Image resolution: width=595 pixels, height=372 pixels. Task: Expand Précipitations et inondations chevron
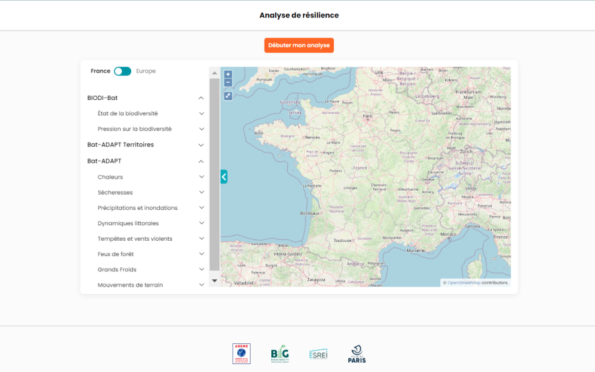(x=201, y=207)
